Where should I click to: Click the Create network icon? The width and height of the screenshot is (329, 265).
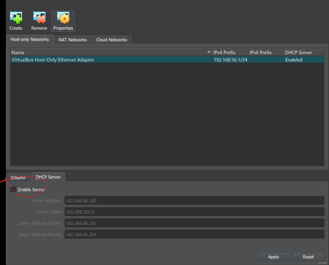coord(16,21)
